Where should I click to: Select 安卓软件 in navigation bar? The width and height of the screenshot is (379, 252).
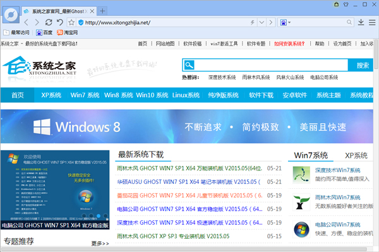pyautogui.click(x=295, y=95)
